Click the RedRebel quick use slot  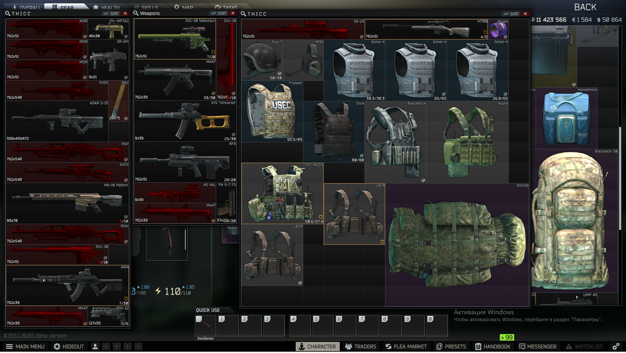click(205, 325)
